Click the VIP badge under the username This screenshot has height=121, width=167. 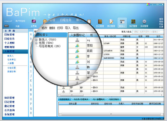pos(7,26)
